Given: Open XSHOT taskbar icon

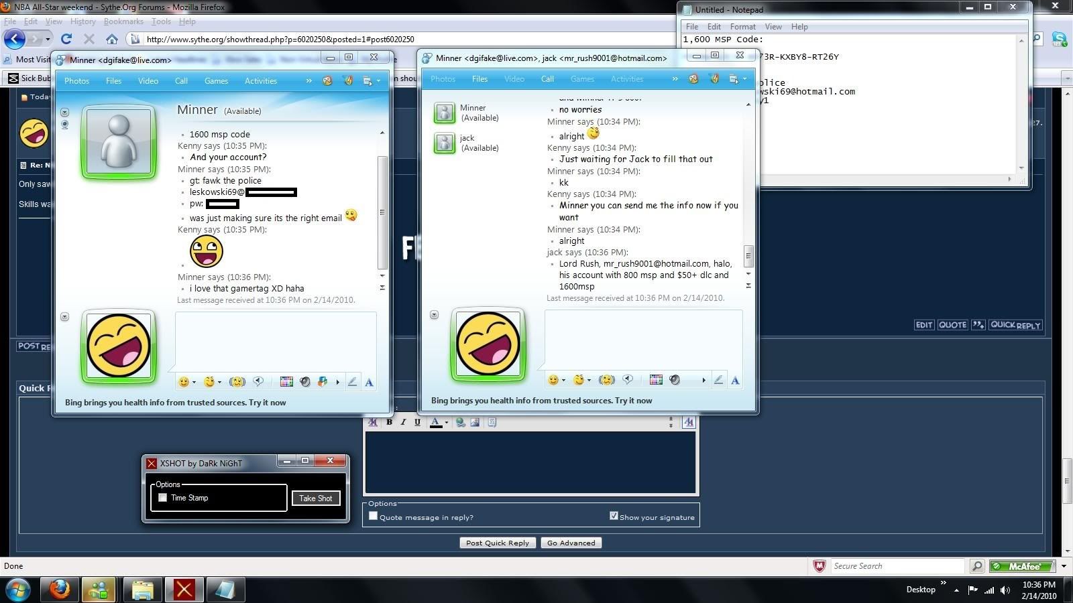Looking at the screenshot, I should (x=184, y=590).
